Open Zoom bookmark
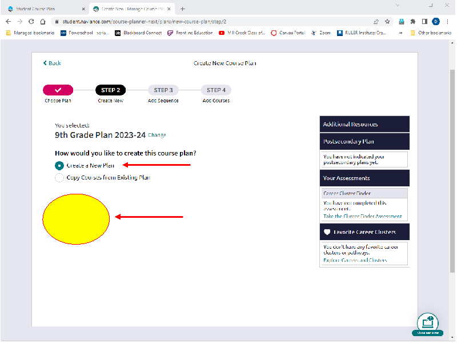Viewport: 457px width, 343px height. (321, 33)
